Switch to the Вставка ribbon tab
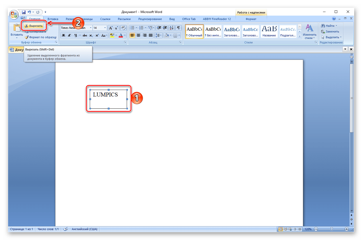 pos(53,19)
